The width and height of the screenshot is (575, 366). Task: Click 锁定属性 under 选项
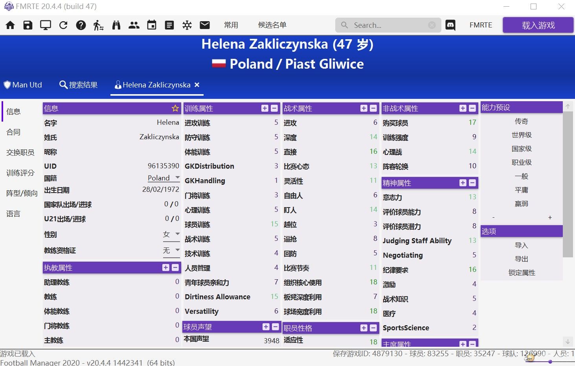click(522, 273)
